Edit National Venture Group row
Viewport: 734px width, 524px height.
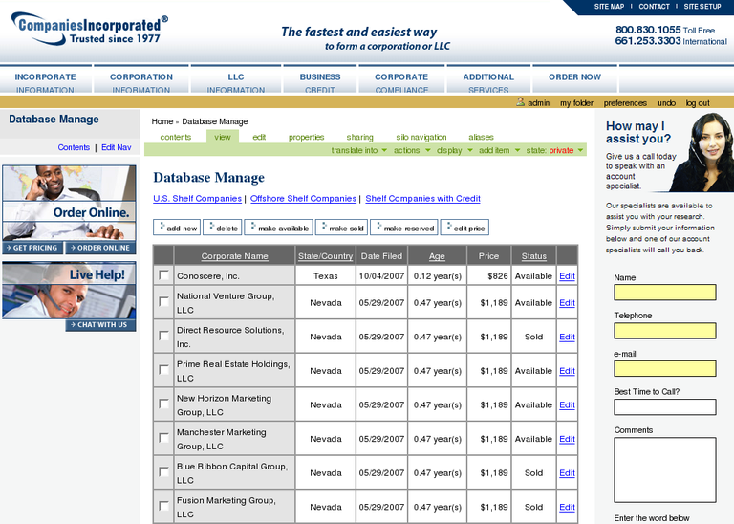point(567,303)
